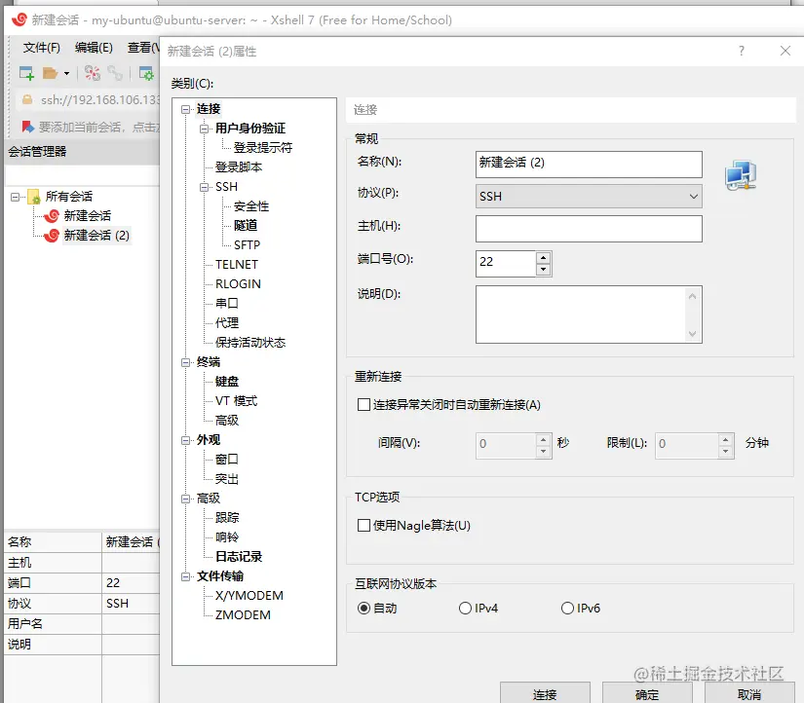Image resolution: width=804 pixels, height=703 pixels.
Task: Enable 使用Nagle算法 checkbox
Action: pyautogui.click(x=364, y=525)
